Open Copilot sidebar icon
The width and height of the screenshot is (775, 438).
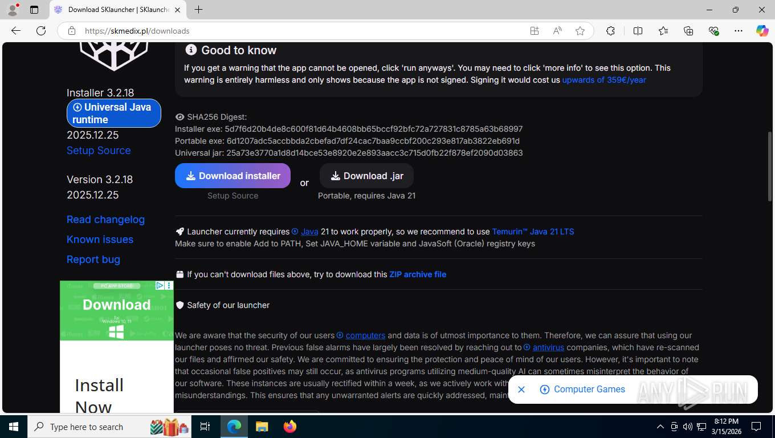pyautogui.click(x=762, y=31)
